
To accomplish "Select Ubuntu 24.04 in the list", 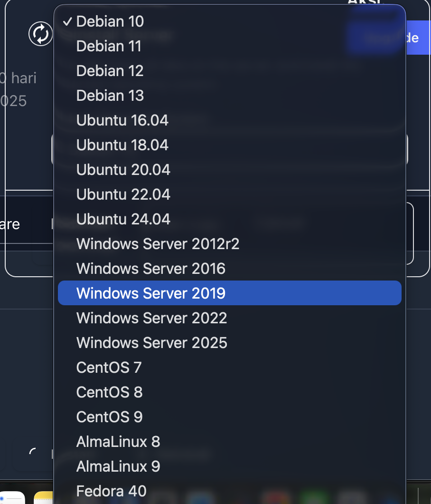I will (x=123, y=219).
